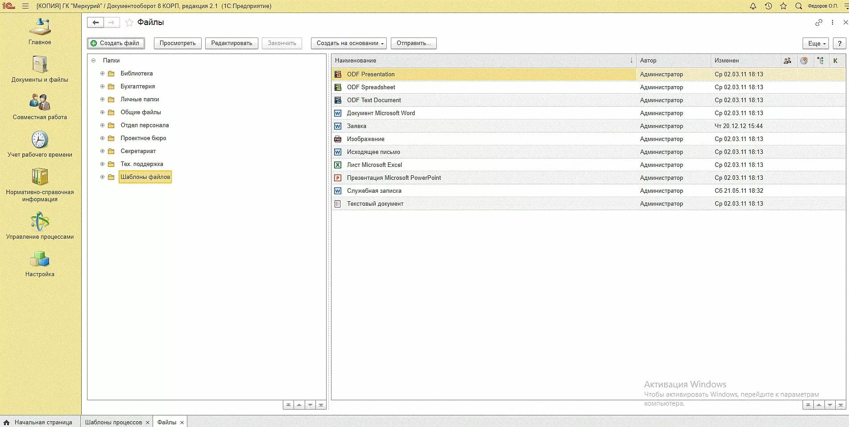849x427 pixels.
Task: Select the Текстовый документ file
Action: (588, 204)
